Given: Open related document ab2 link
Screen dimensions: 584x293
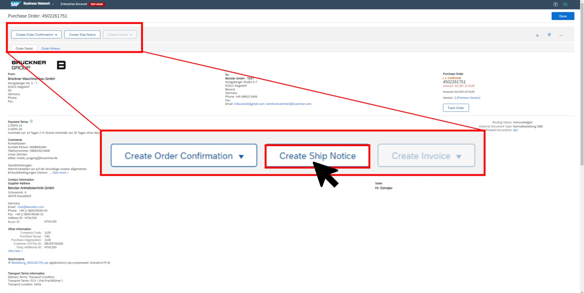Looking at the screenshot, I should 515,130.
